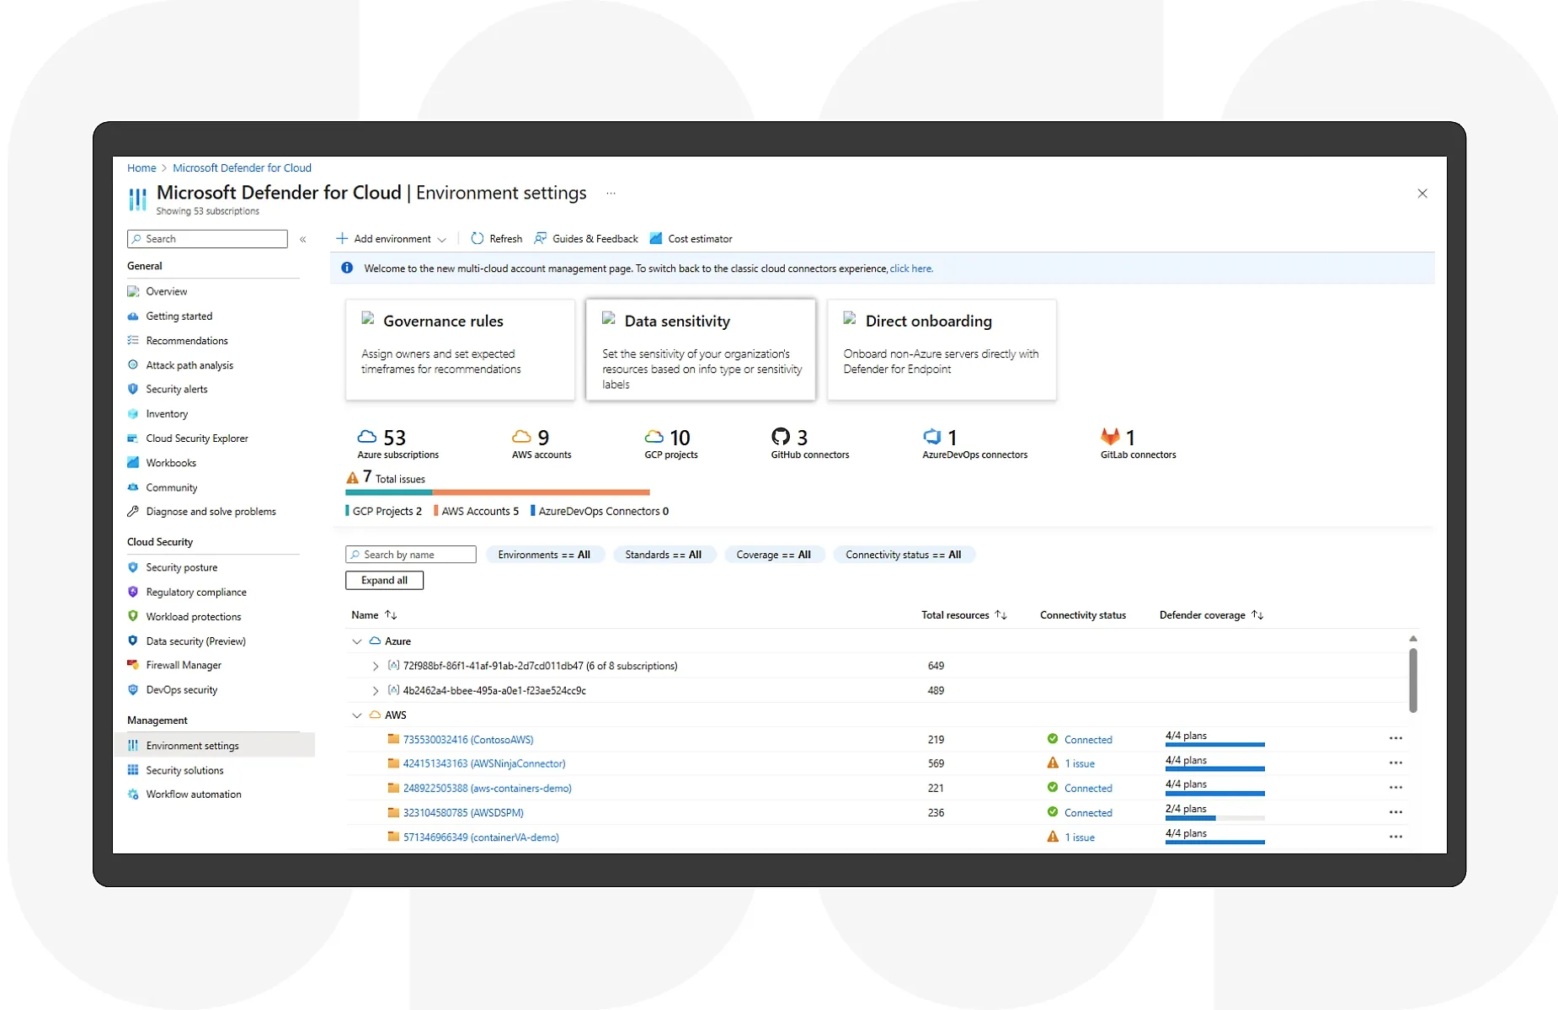Toggle sort on Total resources column
This screenshot has height=1010, width=1558.
(x=1000, y=615)
